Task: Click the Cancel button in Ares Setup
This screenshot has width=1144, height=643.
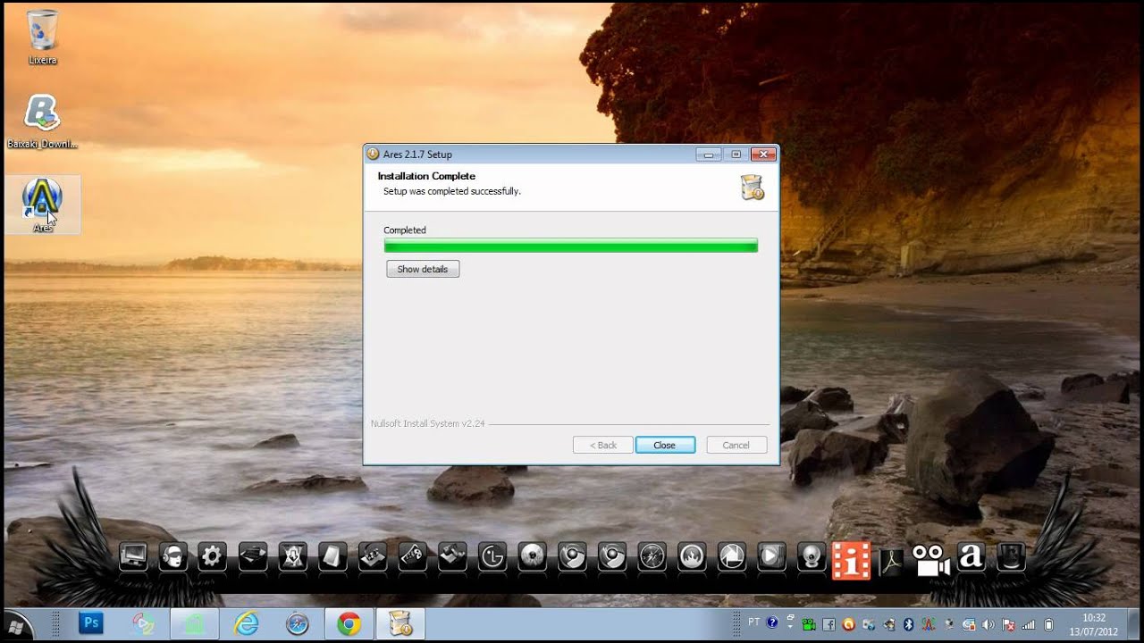Action: point(736,445)
